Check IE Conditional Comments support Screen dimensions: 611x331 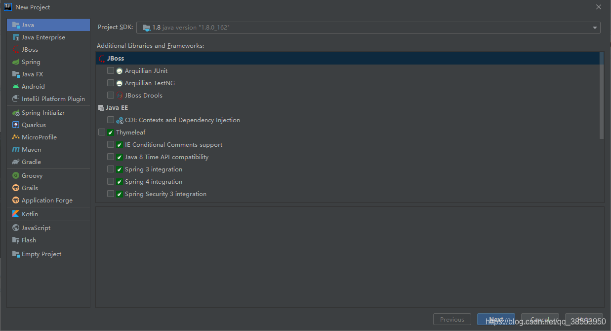pyautogui.click(x=111, y=145)
